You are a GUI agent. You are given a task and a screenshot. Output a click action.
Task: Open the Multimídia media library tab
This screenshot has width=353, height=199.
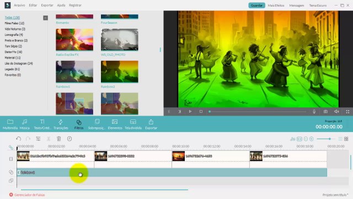coord(10,124)
